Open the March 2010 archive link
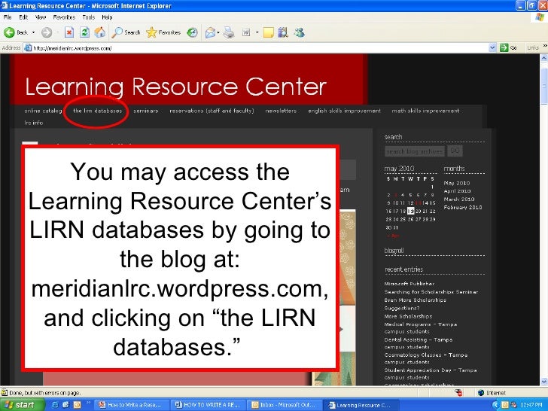Viewport: 548px width, 411px height. click(459, 199)
